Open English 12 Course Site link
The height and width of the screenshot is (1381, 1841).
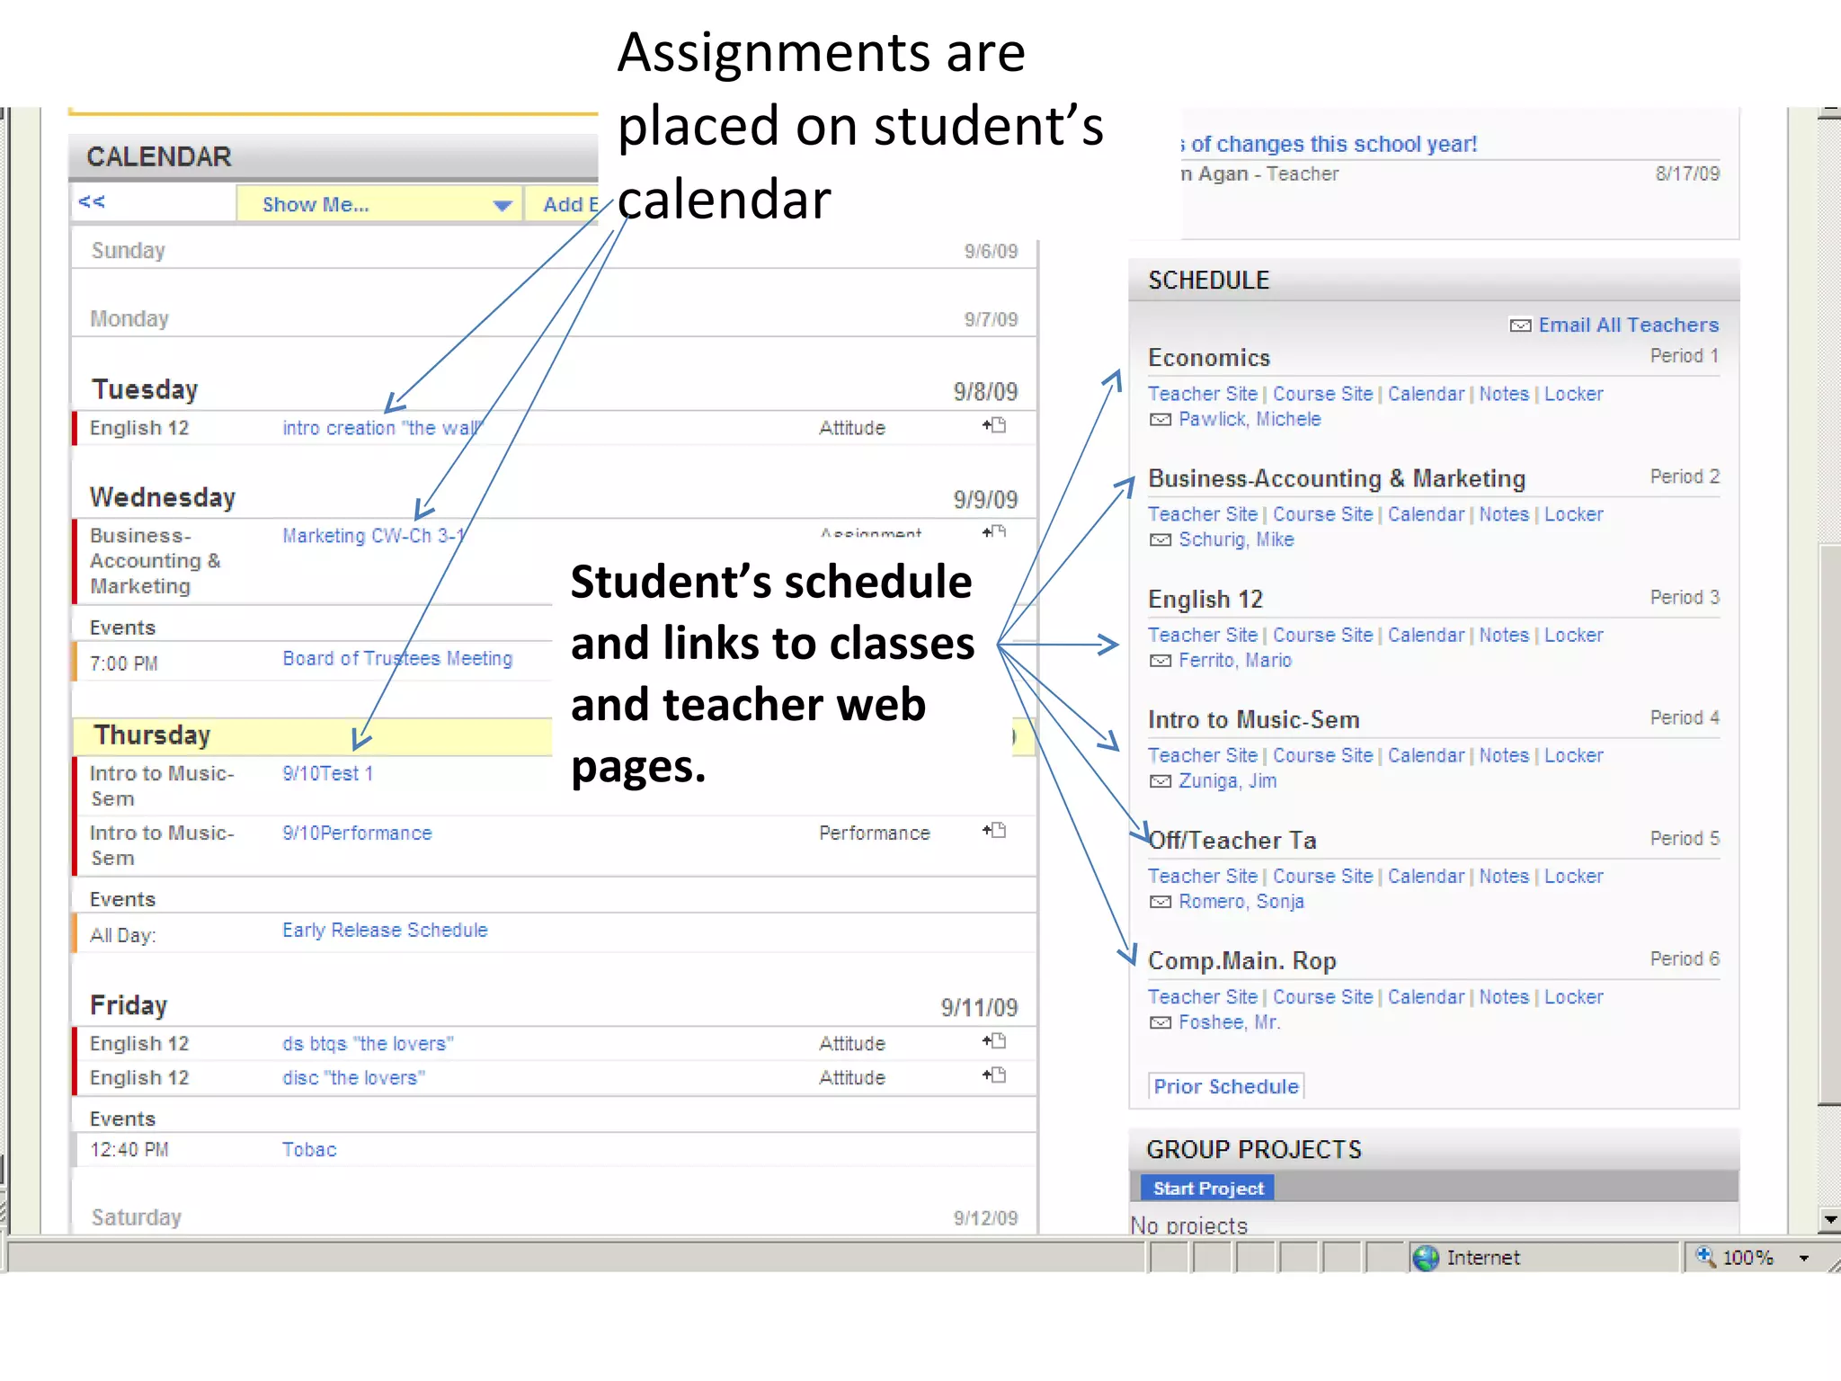[x=1322, y=635]
